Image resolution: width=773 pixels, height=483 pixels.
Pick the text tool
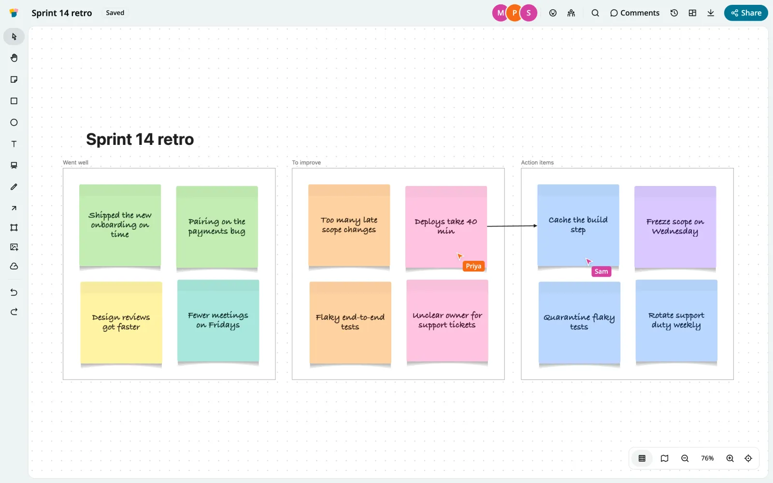(14, 144)
